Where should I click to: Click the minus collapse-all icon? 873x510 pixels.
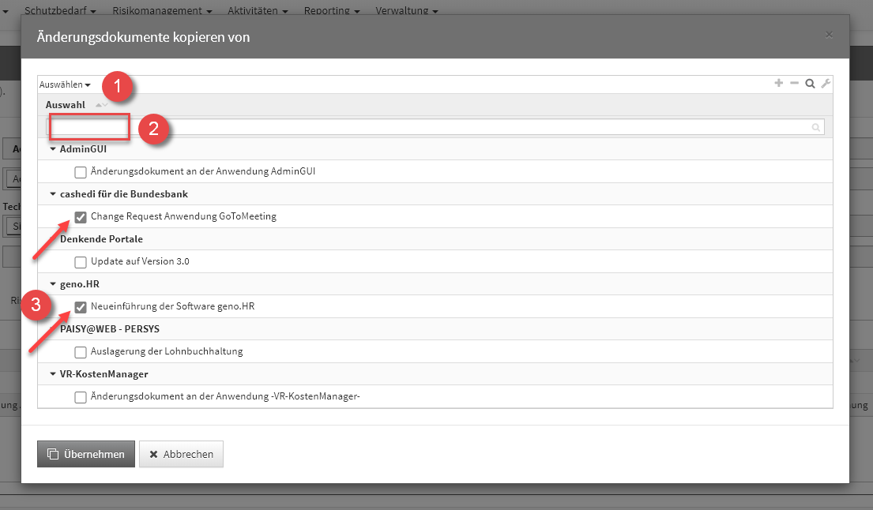794,83
